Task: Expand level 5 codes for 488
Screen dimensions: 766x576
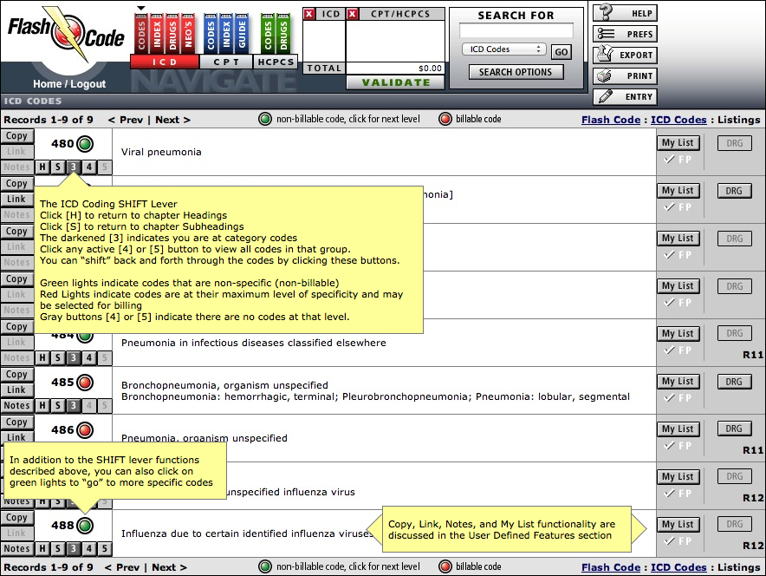Action: click(105, 548)
